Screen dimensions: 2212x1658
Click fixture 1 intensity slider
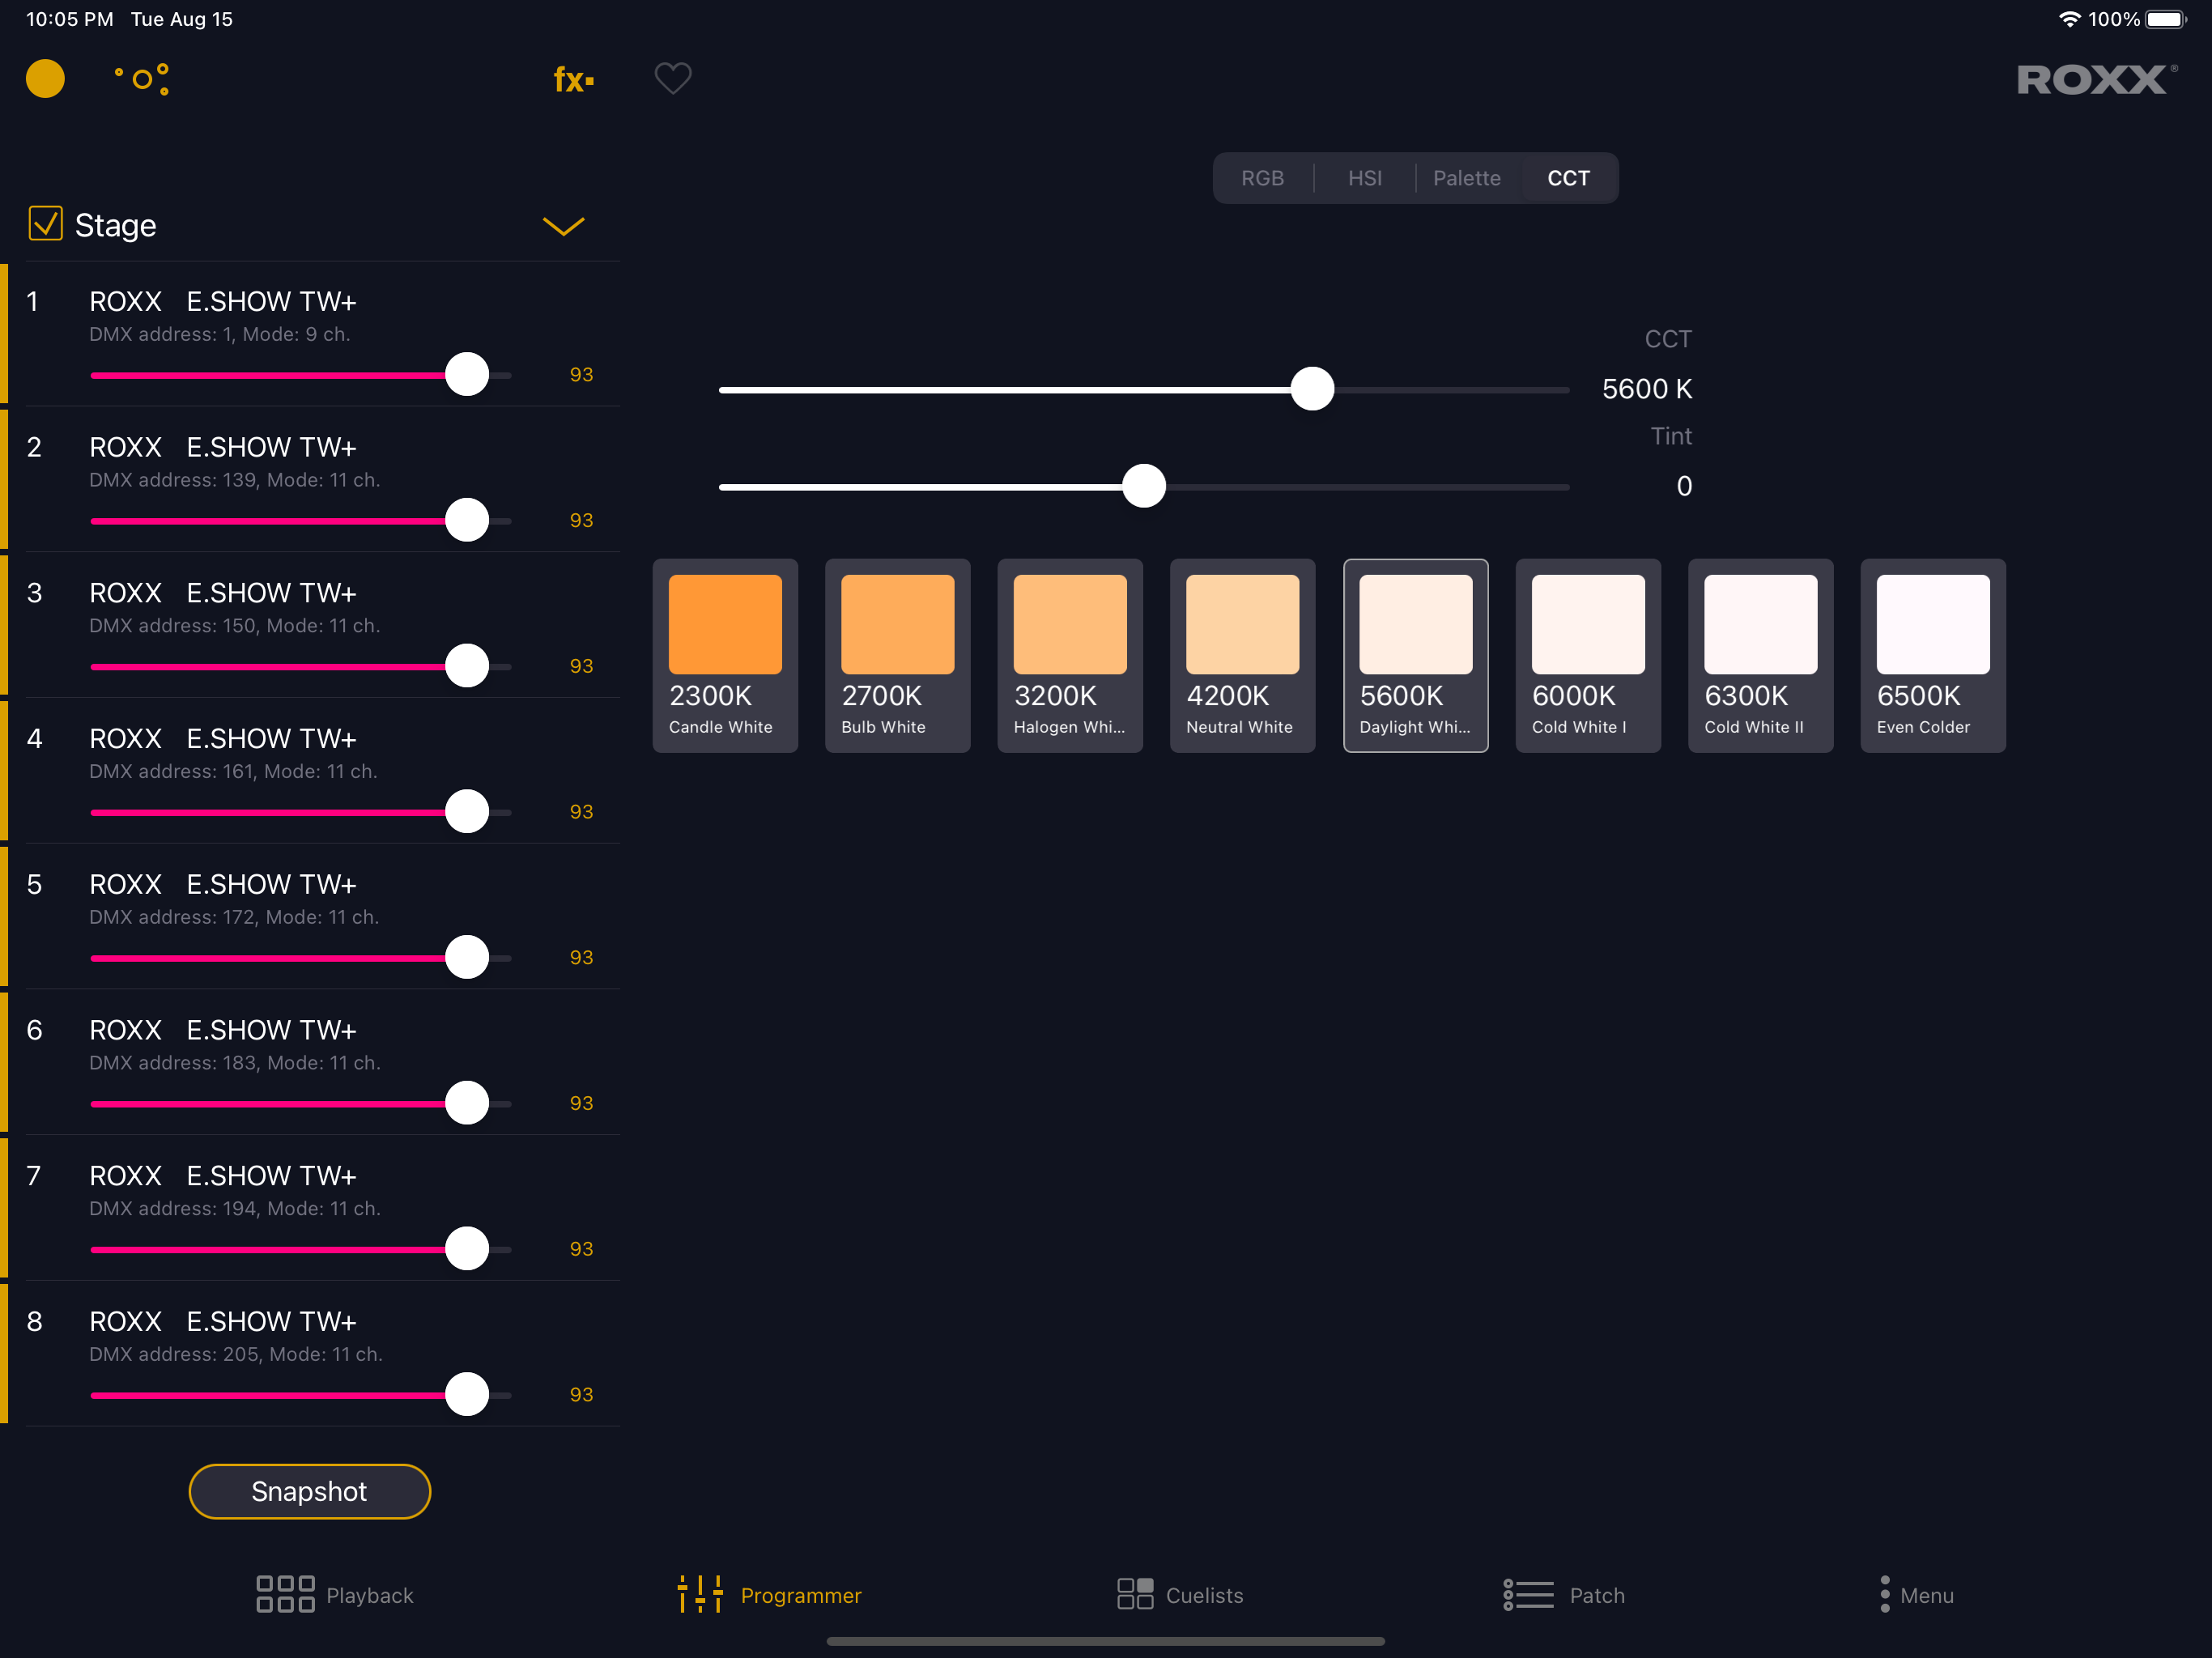[301, 375]
